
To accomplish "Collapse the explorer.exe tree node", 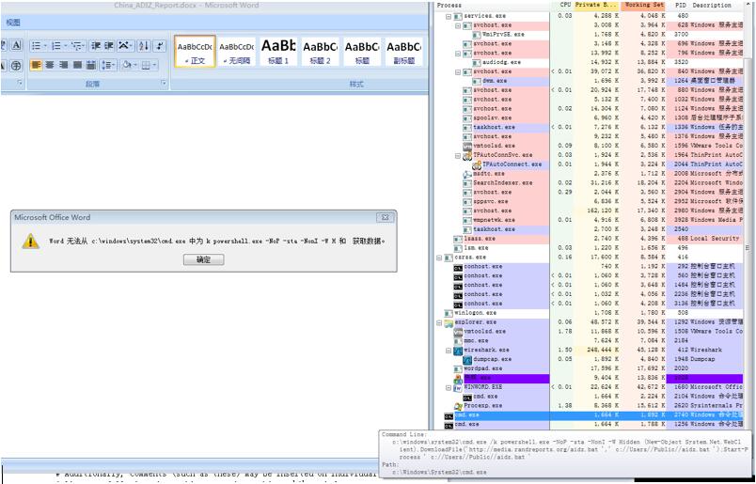I will pos(439,322).
